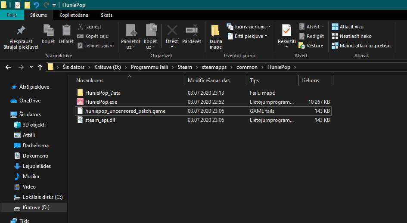Select the HuniePop_Data folder
Image resolution: width=407 pixels, height=223 pixels.
point(203,93)
